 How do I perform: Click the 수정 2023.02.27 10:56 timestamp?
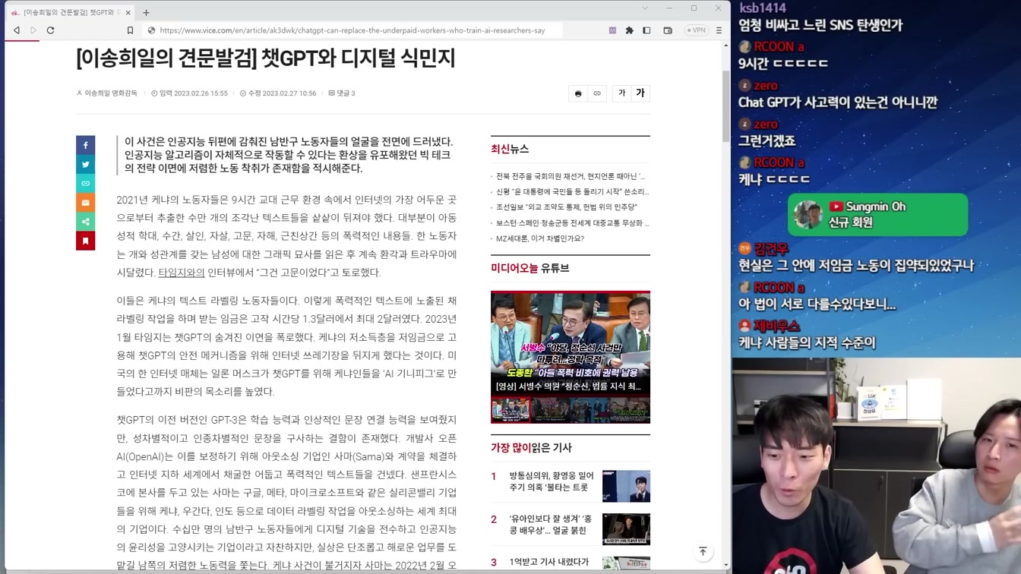[278, 93]
